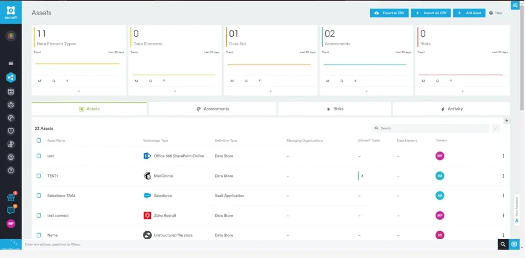Click the Export as CSV button
The width and height of the screenshot is (525, 258).
click(x=389, y=13)
